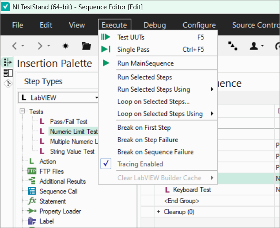Click the <End Group> row
The height and width of the screenshot is (228, 280).
[182, 201]
